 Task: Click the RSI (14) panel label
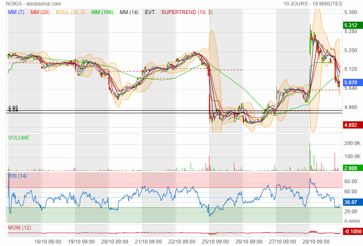(x=18, y=176)
